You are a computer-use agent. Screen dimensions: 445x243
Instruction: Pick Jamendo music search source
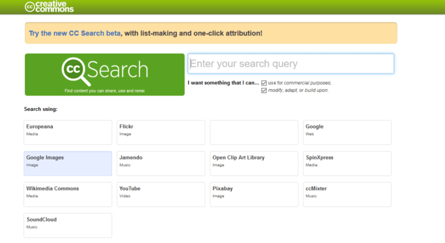[161, 163]
